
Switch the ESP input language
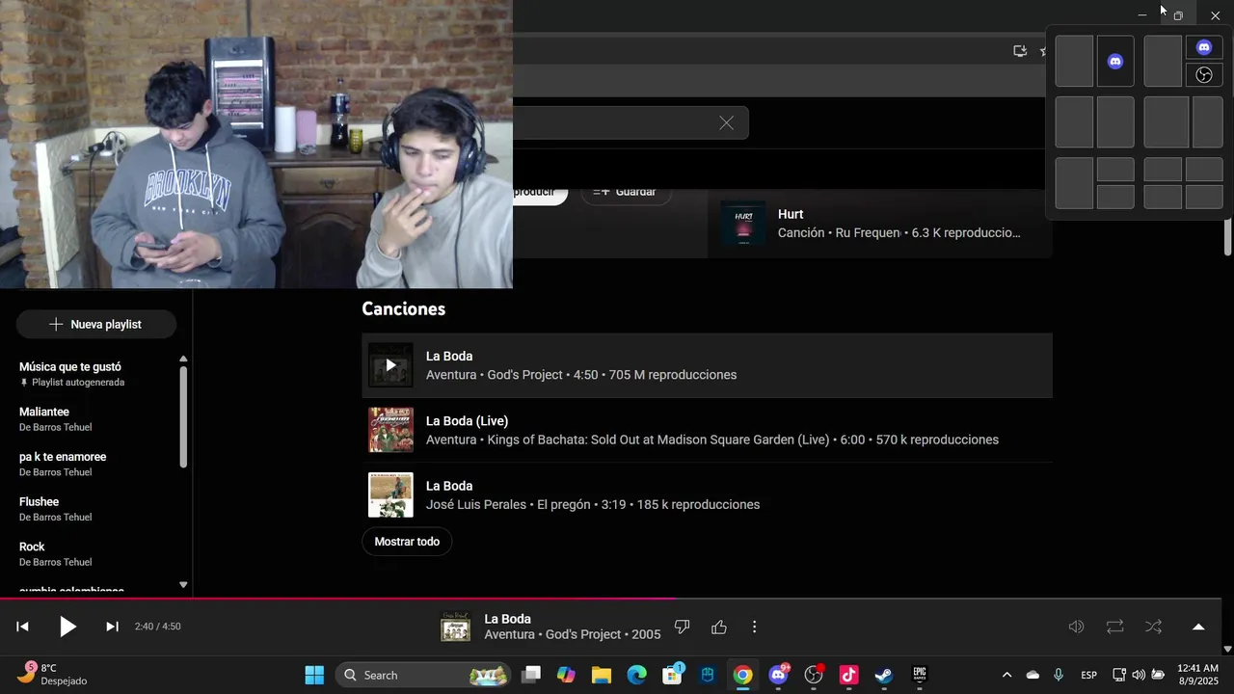tap(1088, 675)
